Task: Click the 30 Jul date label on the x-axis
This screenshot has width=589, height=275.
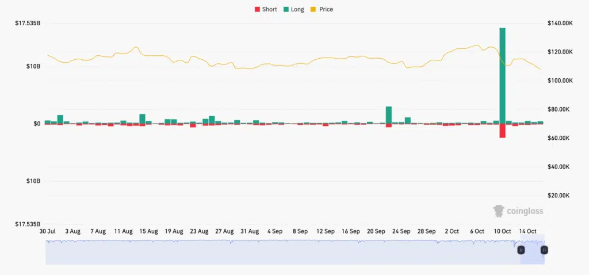Action: tap(47, 231)
